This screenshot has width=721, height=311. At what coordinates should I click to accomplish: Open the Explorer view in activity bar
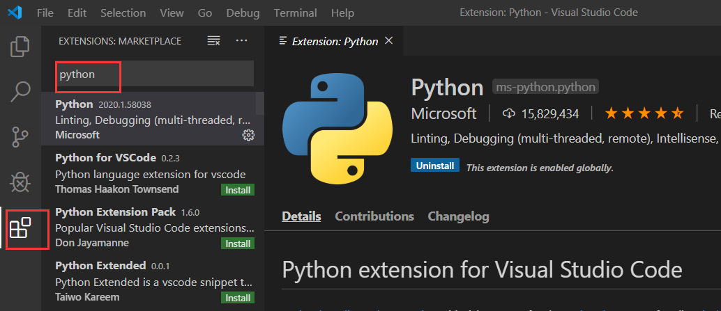pyautogui.click(x=20, y=47)
